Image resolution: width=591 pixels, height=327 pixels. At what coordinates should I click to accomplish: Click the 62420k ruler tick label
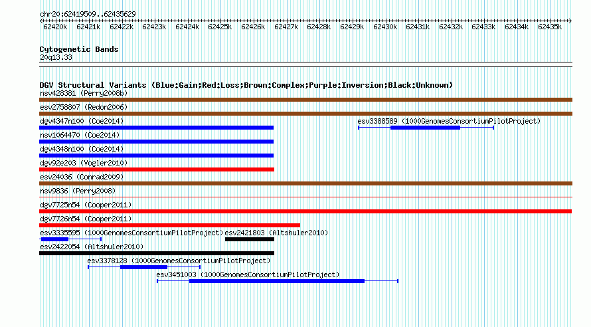pos(55,27)
